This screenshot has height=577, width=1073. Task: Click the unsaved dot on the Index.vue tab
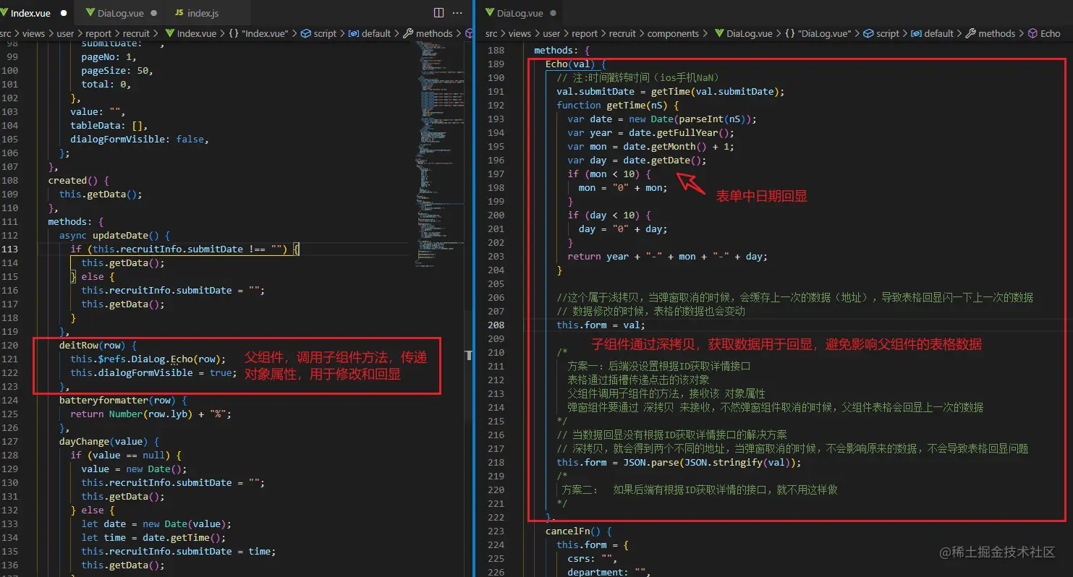click(64, 13)
